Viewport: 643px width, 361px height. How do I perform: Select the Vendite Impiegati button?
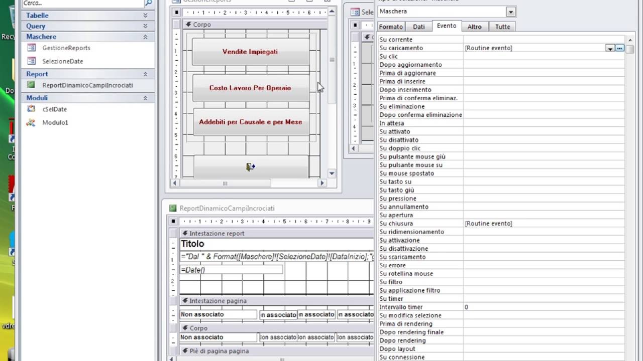click(251, 52)
